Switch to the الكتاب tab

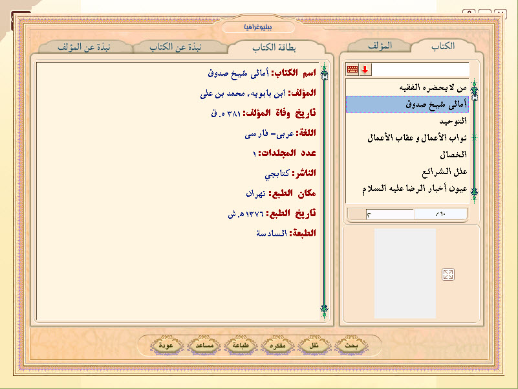443,46
